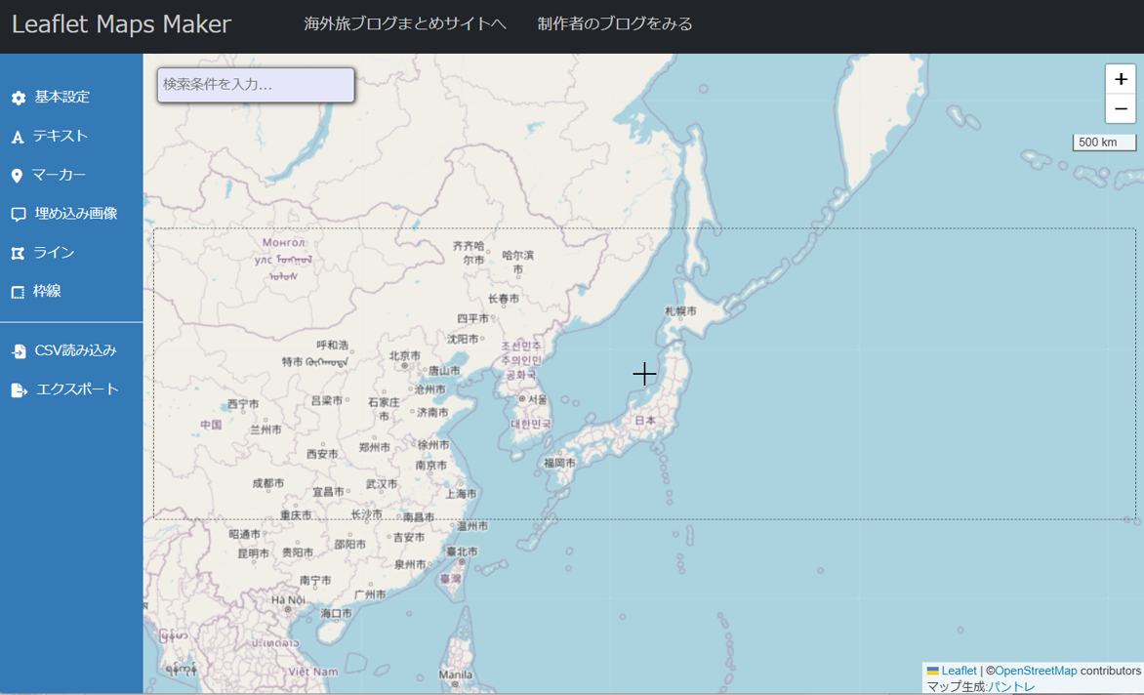This screenshot has width=1144, height=695.
Task: Click the 哈尔滨市 label on the map
Action: [518, 263]
